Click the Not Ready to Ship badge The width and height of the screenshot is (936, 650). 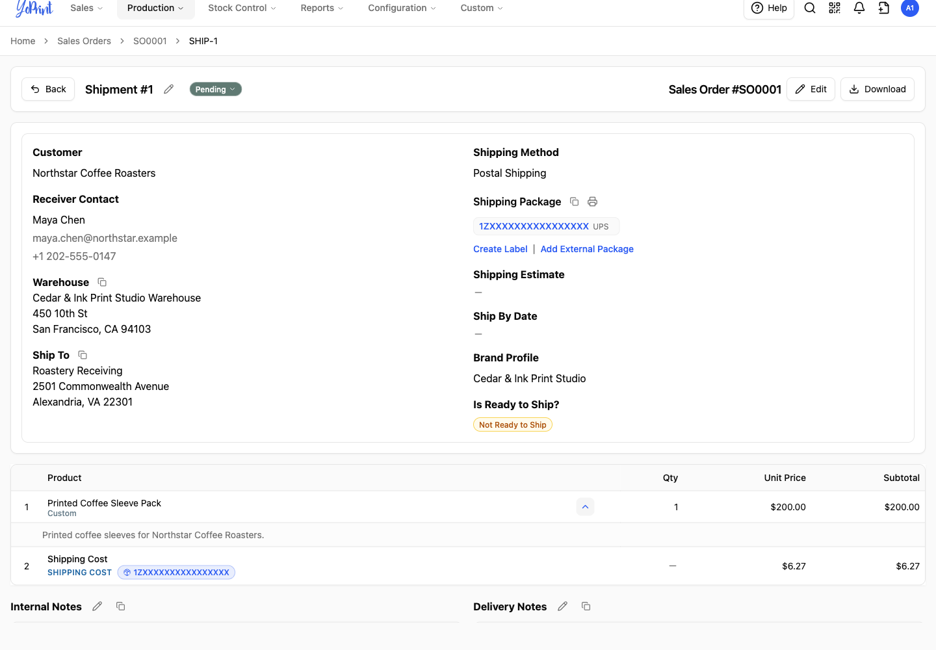pos(513,424)
